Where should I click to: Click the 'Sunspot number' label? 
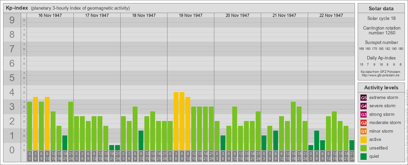pos(381,43)
